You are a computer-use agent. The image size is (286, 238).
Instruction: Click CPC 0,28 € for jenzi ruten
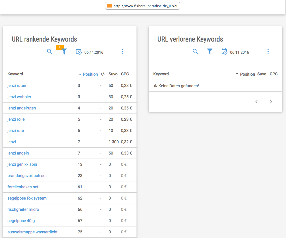pyautogui.click(x=126, y=85)
